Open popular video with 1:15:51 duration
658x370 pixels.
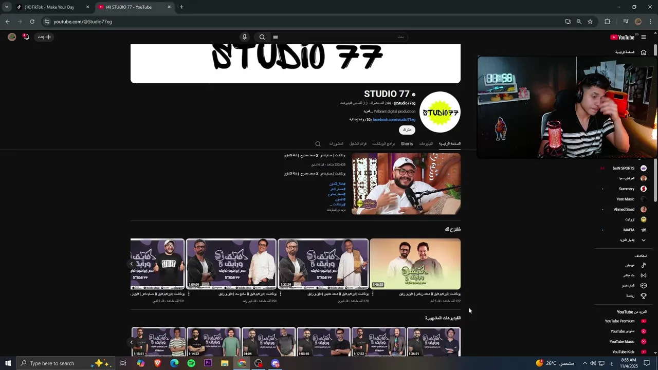point(158,342)
